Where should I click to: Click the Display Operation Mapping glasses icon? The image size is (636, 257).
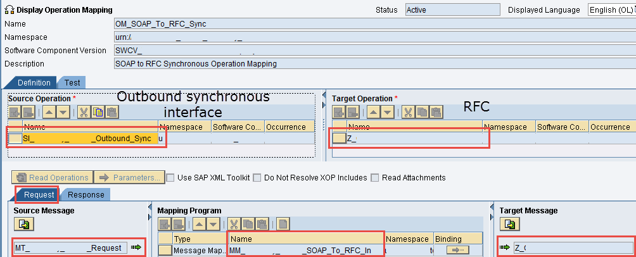pyautogui.click(x=9, y=9)
